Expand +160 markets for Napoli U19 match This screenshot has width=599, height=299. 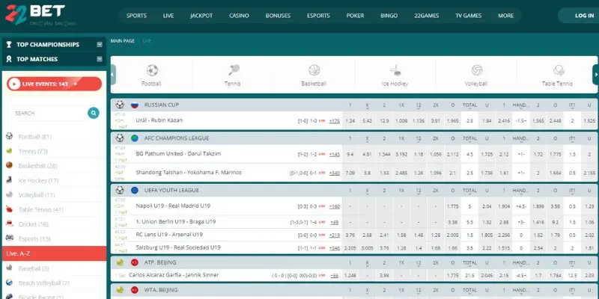tap(334, 206)
